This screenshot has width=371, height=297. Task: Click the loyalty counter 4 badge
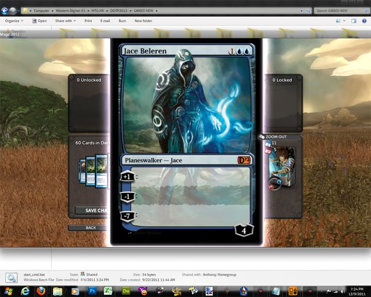point(244,230)
